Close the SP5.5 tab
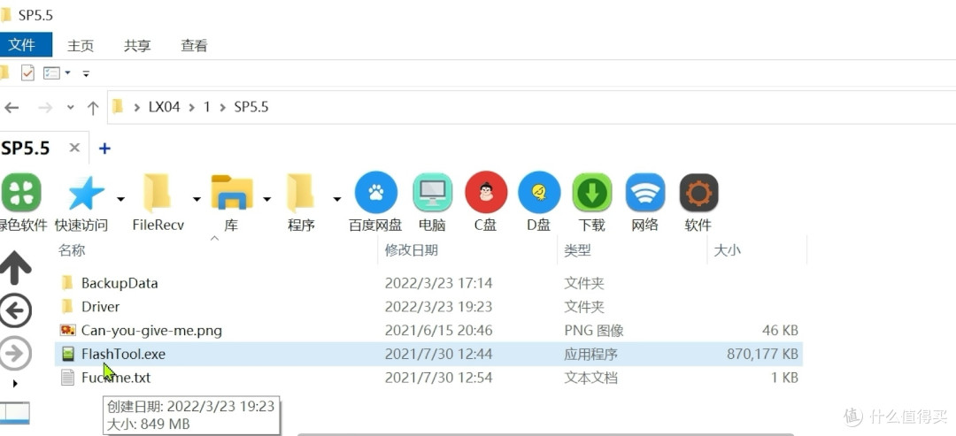This screenshot has width=956, height=436. [x=74, y=148]
